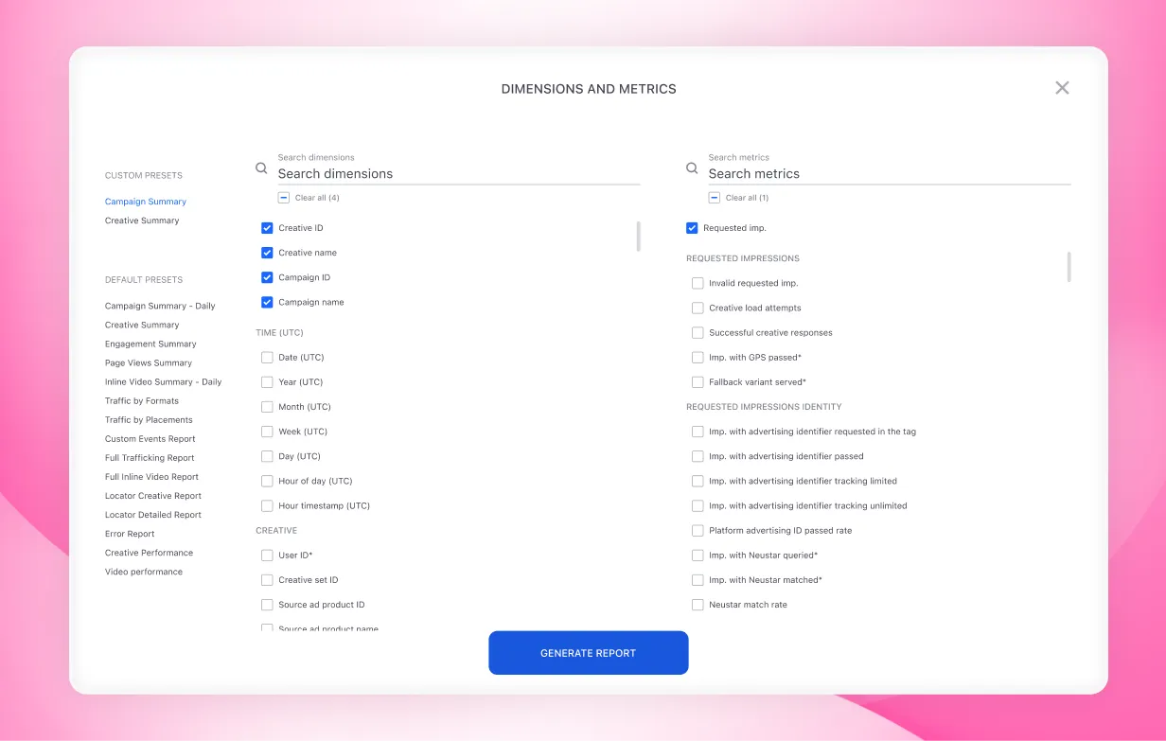Choose the Creative Summary custom preset
The image size is (1166, 741).
142,221
